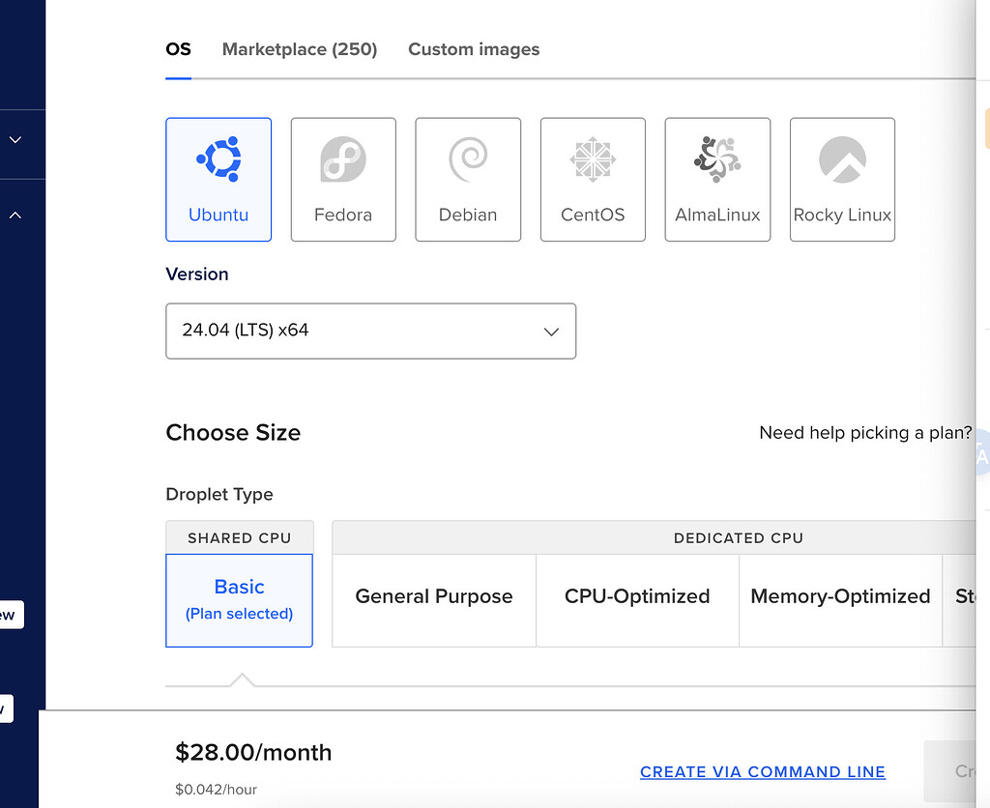Select the CPU-Optimized droplet type
Viewport: 990px width, 808px height.
click(637, 600)
